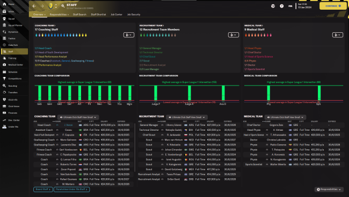Screen dimensions: 349x197
Task: Select the Goalkeeping Coach Mario Galinovic row
Action: (x=84, y=140)
